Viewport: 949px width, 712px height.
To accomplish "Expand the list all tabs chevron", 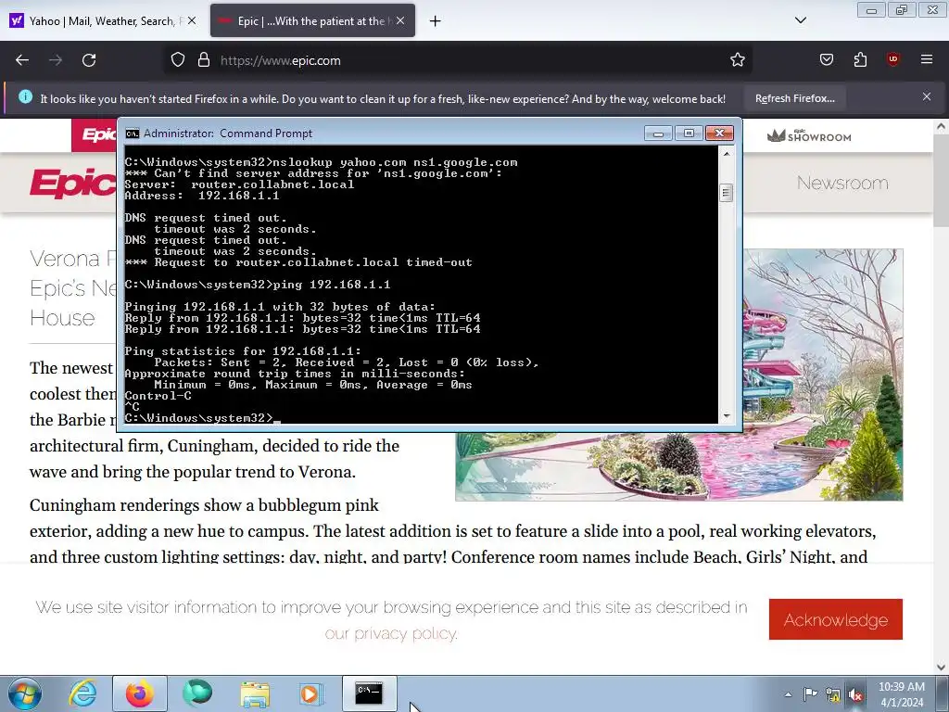I will [x=801, y=20].
